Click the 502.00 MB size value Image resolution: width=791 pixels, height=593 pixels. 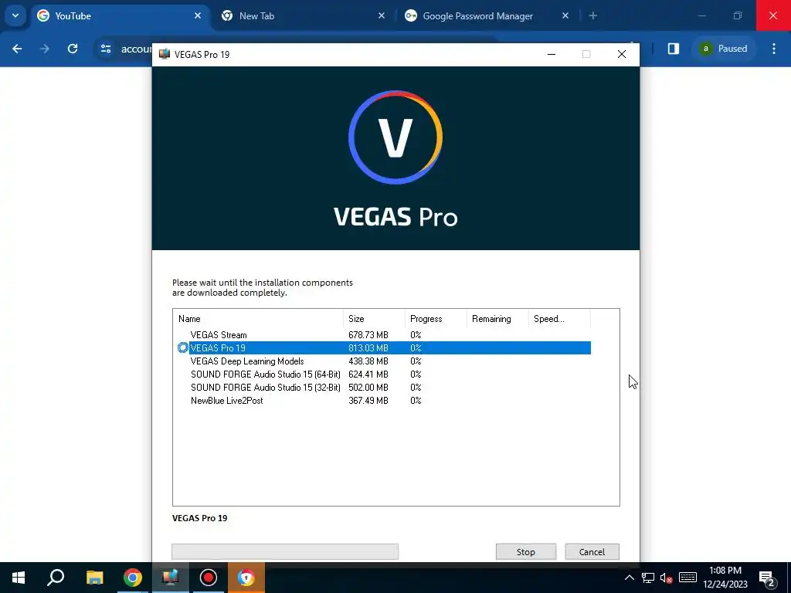(x=368, y=388)
